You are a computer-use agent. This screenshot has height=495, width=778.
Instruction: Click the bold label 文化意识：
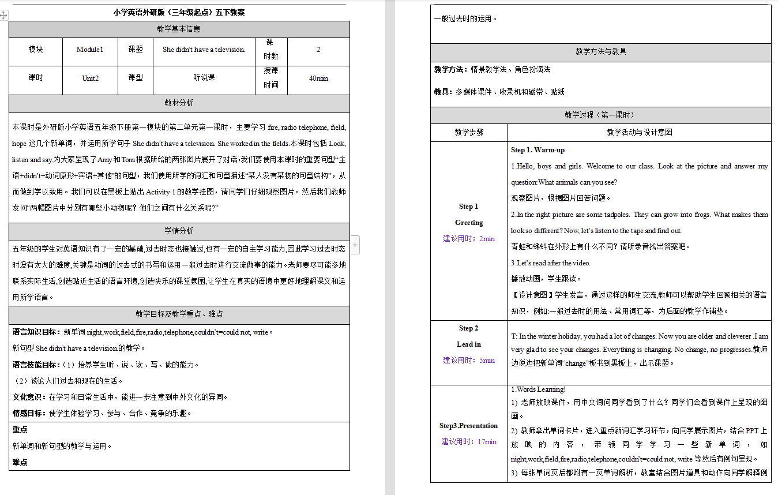31,397
